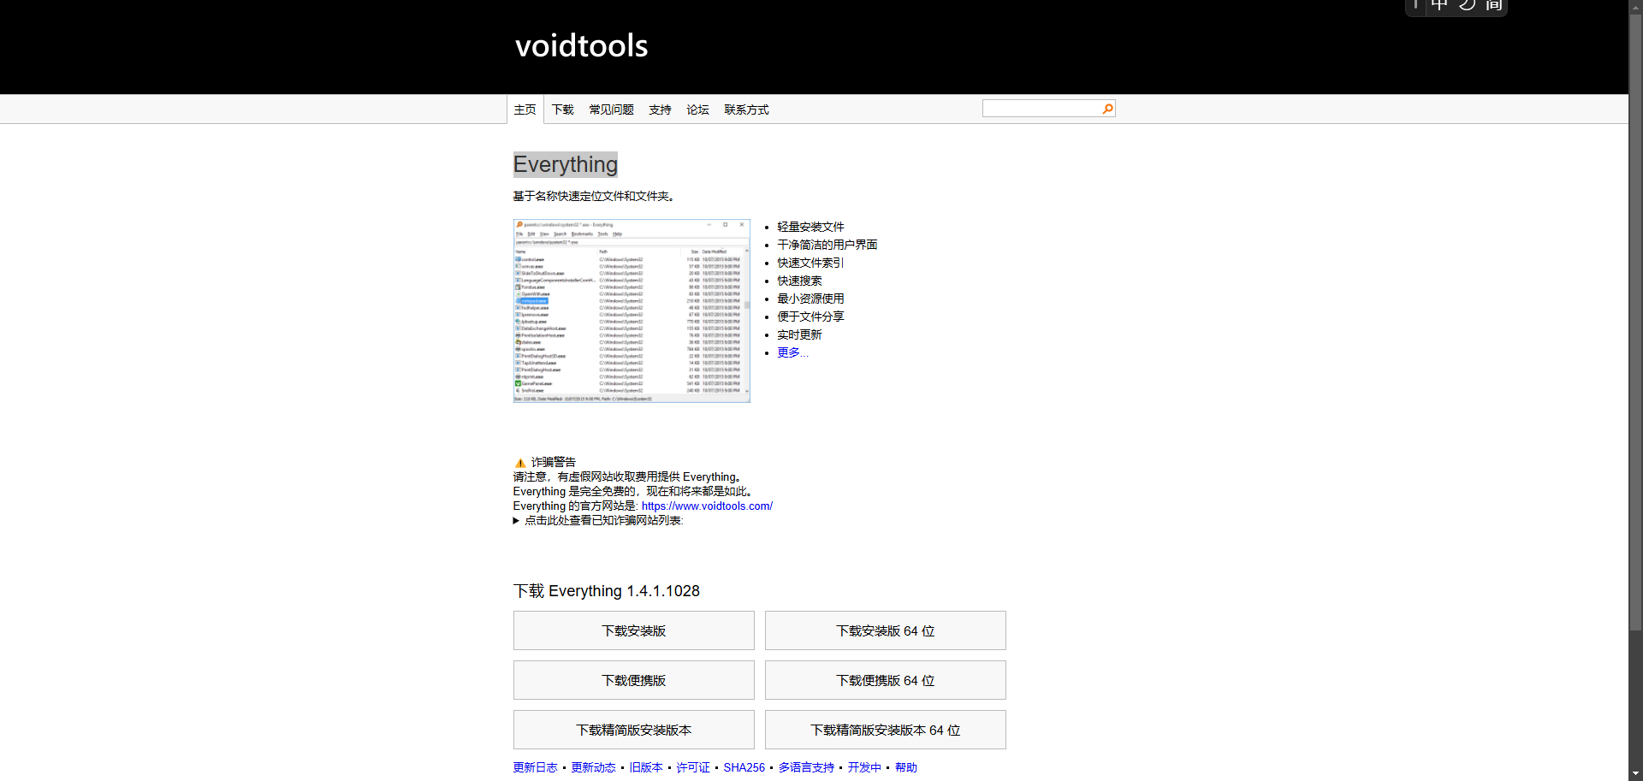This screenshot has width=1643, height=781.
Task: Click the 下载精简版安装版本 button
Action: 633,730
